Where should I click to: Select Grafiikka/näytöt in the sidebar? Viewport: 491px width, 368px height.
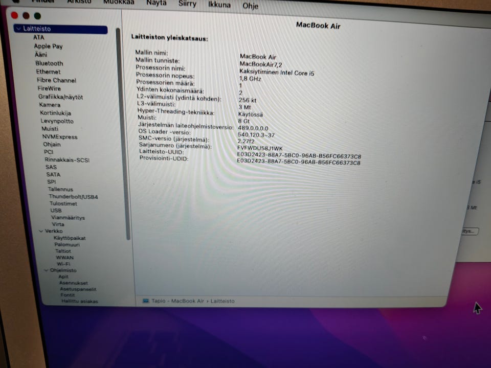(61, 97)
